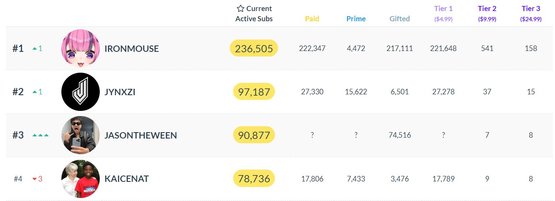Click JASONTHEWEEN's profile picture
Image resolution: width=555 pixels, height=201 pixels.
coord(81,135)
